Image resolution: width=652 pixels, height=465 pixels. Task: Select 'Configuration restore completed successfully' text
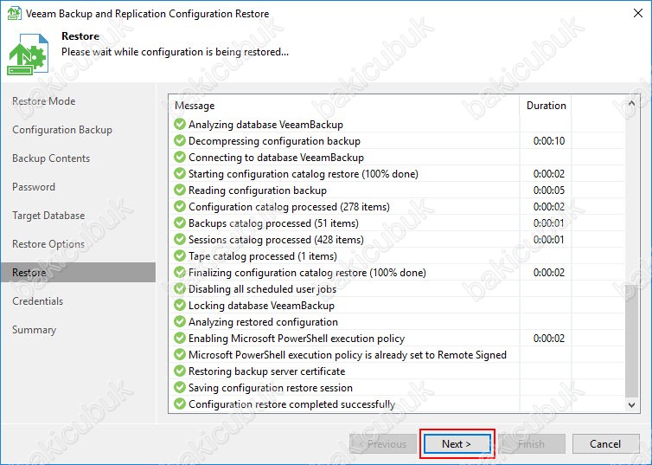click(292, 404)
